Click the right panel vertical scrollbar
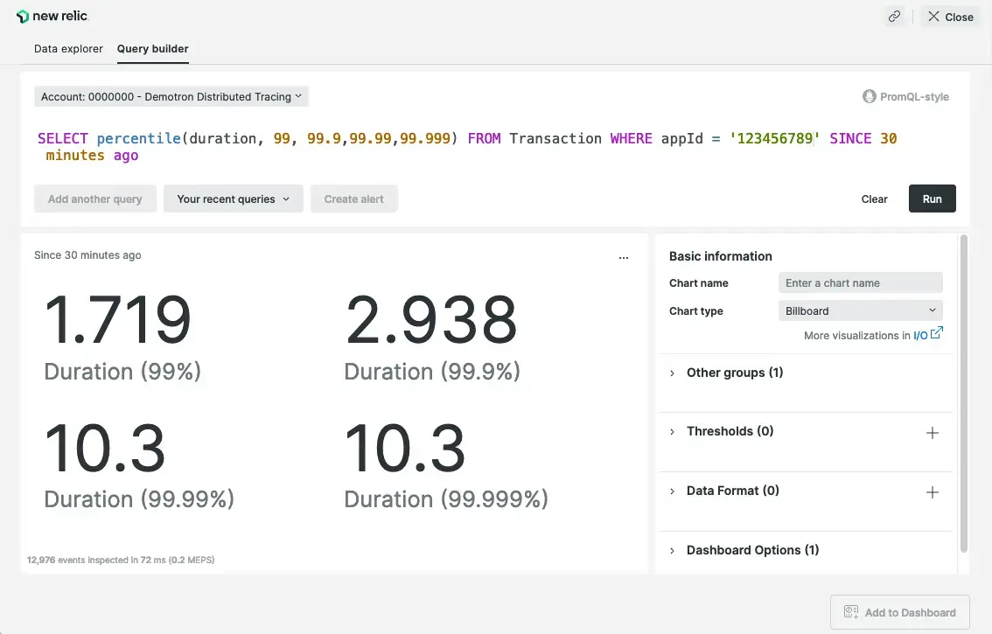This screenshot has width=992, height=634. pos(964,394)
